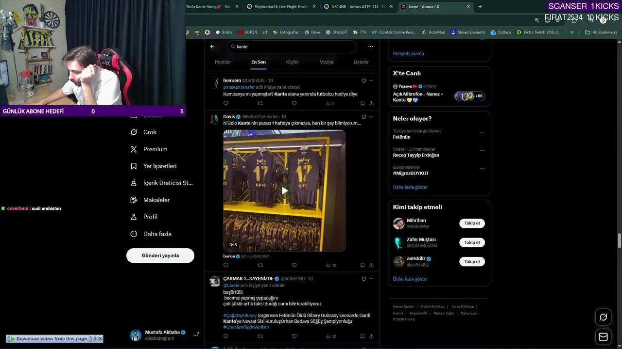The image size is (622, 349).
Task: Open the Listeler tab
Action: pyautogui.click(x=361, y=62)
